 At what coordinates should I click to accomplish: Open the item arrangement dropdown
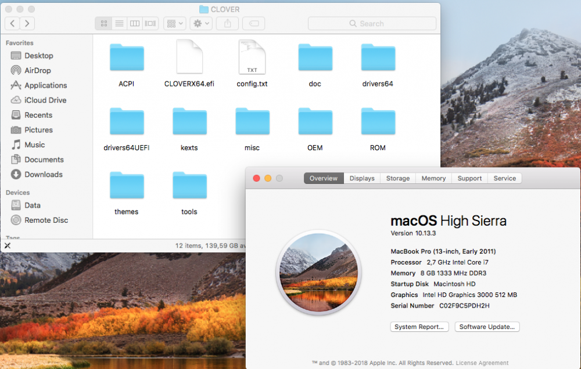point(175,23)
